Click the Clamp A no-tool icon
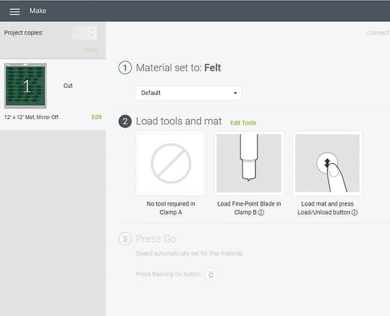 (171, 163)
